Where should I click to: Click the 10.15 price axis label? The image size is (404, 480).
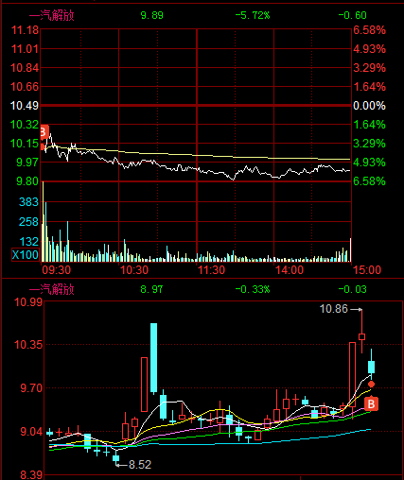(25, 144)
